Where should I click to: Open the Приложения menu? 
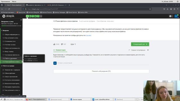pyautogui.click(x=5, y=1)
